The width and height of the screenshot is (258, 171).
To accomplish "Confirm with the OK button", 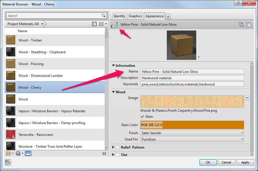I will point(208,162).
